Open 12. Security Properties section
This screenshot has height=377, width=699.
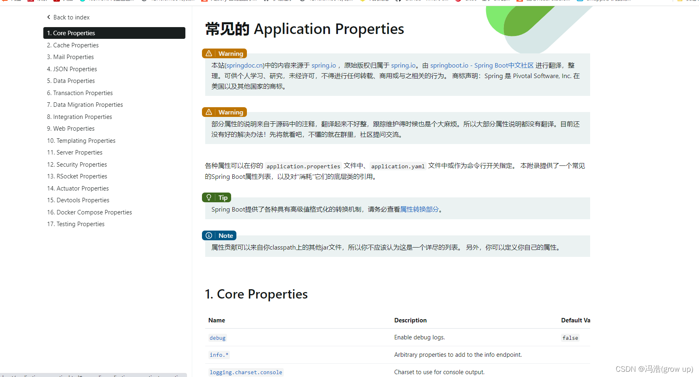tap(77, 165)
